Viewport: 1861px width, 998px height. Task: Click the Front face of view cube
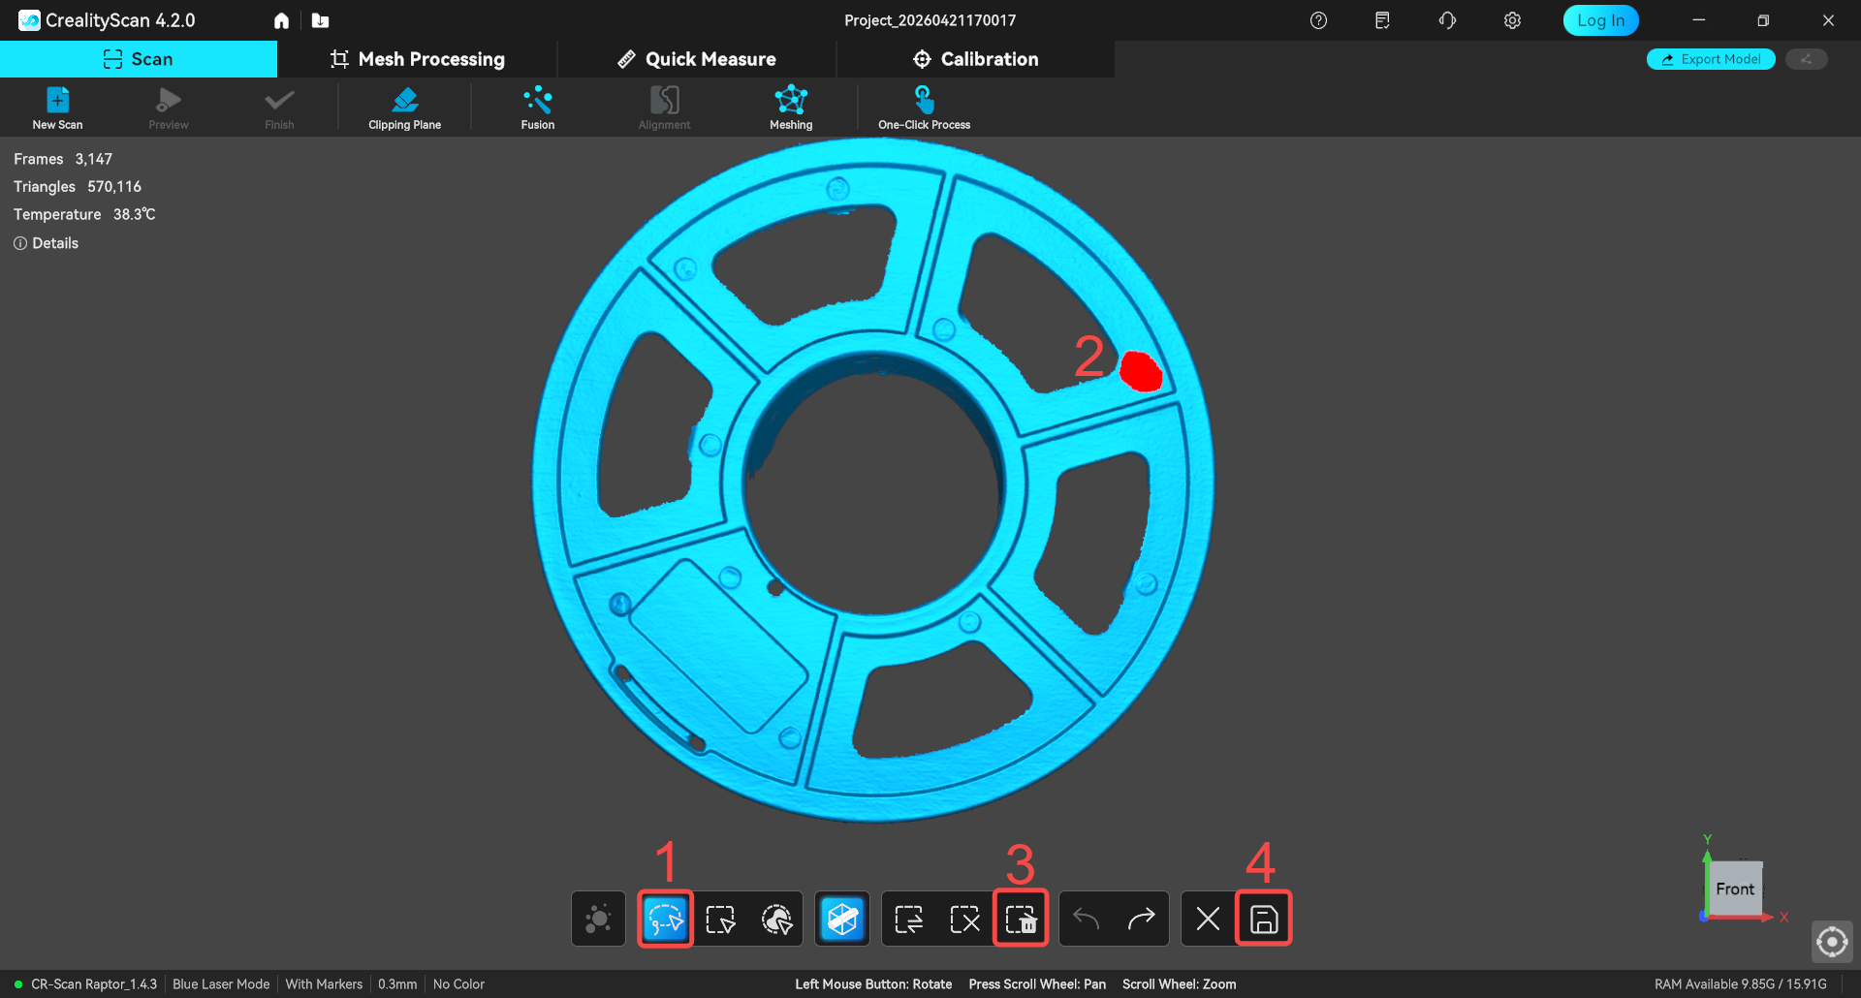coord(1734,889)
